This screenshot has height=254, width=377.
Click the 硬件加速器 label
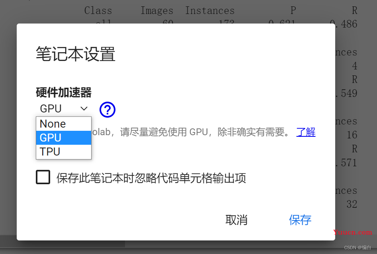(64, 93)
